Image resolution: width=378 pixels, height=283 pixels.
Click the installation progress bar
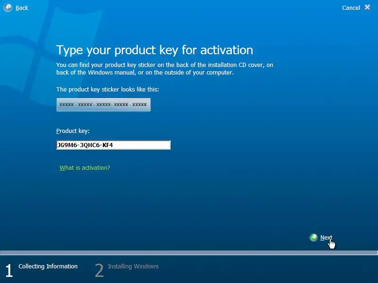[189, 253]
